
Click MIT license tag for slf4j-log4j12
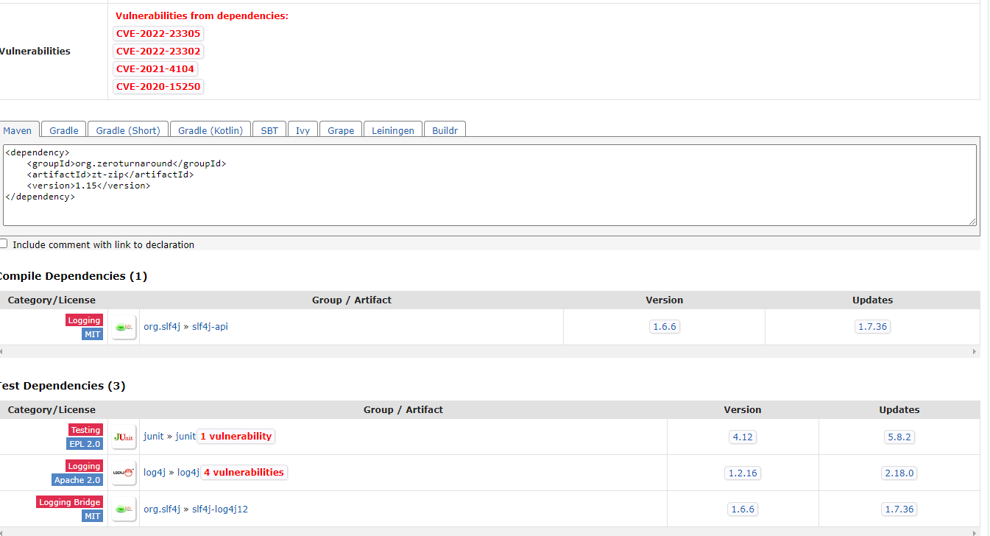click(93, 516)
